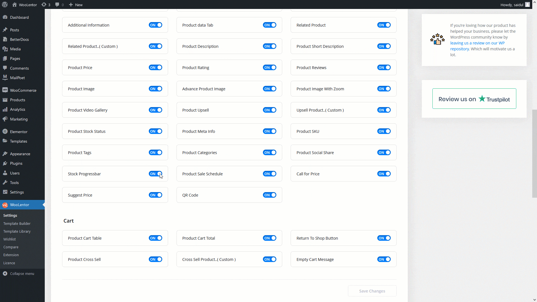Turn off the Empty Cart Message toggle

pyautogui.click(x=384, y=259)
